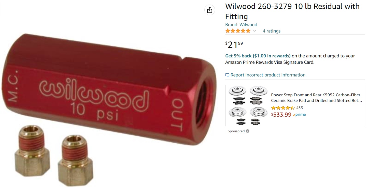Click the $21.99 product price

point(234,45)
